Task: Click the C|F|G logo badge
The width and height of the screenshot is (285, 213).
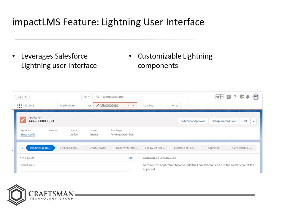Action: (22, 97)
